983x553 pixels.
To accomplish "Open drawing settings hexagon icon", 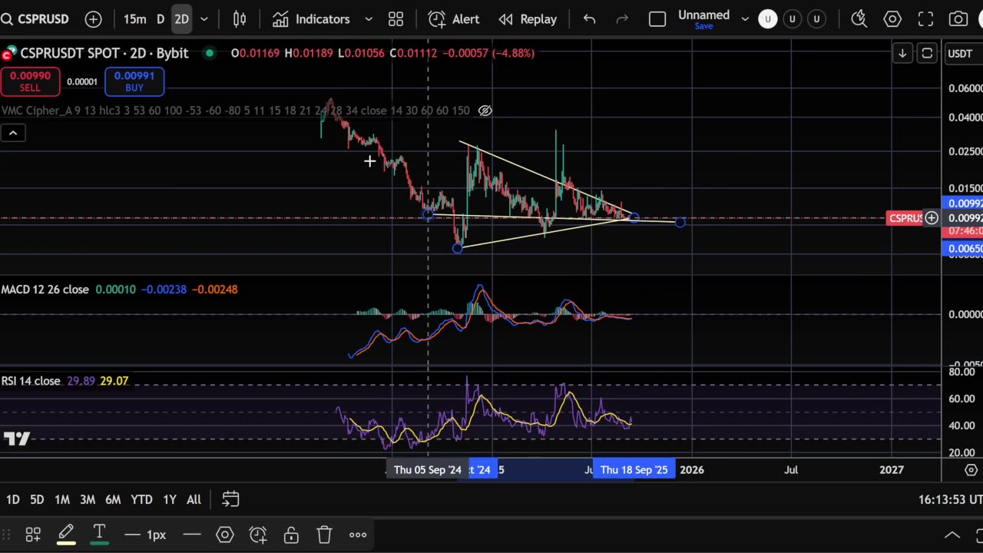I will click(225, 535).
